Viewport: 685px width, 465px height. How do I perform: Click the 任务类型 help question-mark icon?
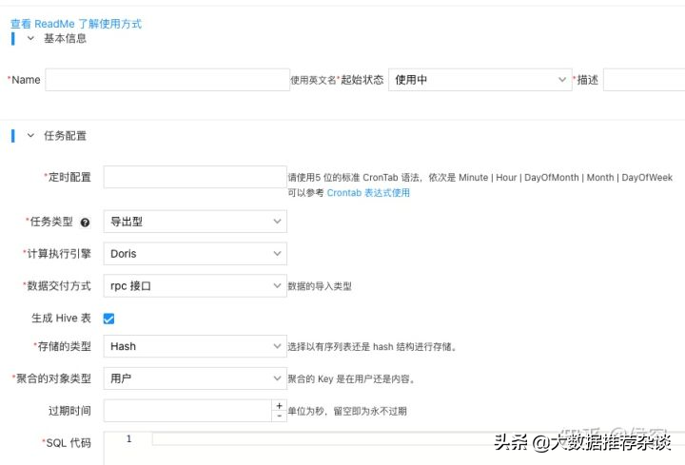click(86, 223)
